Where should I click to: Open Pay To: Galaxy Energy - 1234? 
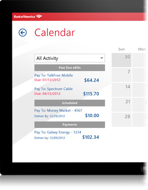[58, 132]
